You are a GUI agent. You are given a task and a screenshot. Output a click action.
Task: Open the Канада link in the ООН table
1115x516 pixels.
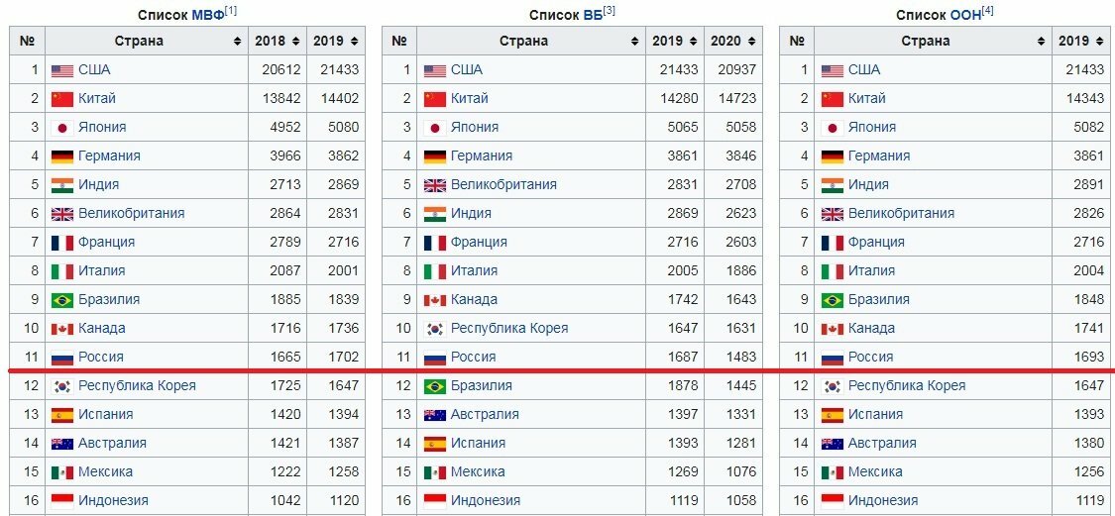(x=872, y=329)
